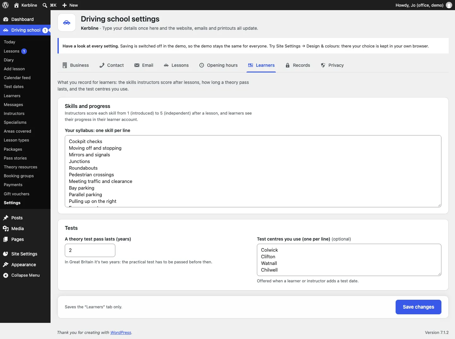Click theory pass years input field
Image resolution: width=455 pixels, height=339 pixels.
point(90,250)
